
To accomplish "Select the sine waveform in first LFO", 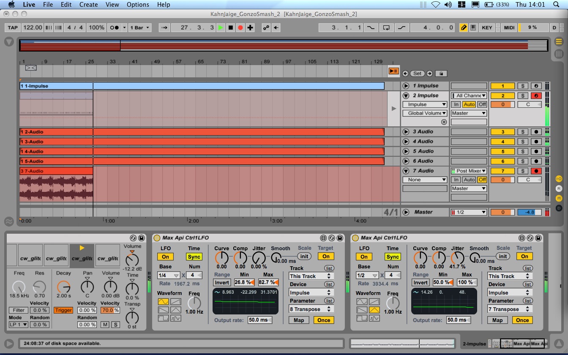I will click(x=163, y=302).
